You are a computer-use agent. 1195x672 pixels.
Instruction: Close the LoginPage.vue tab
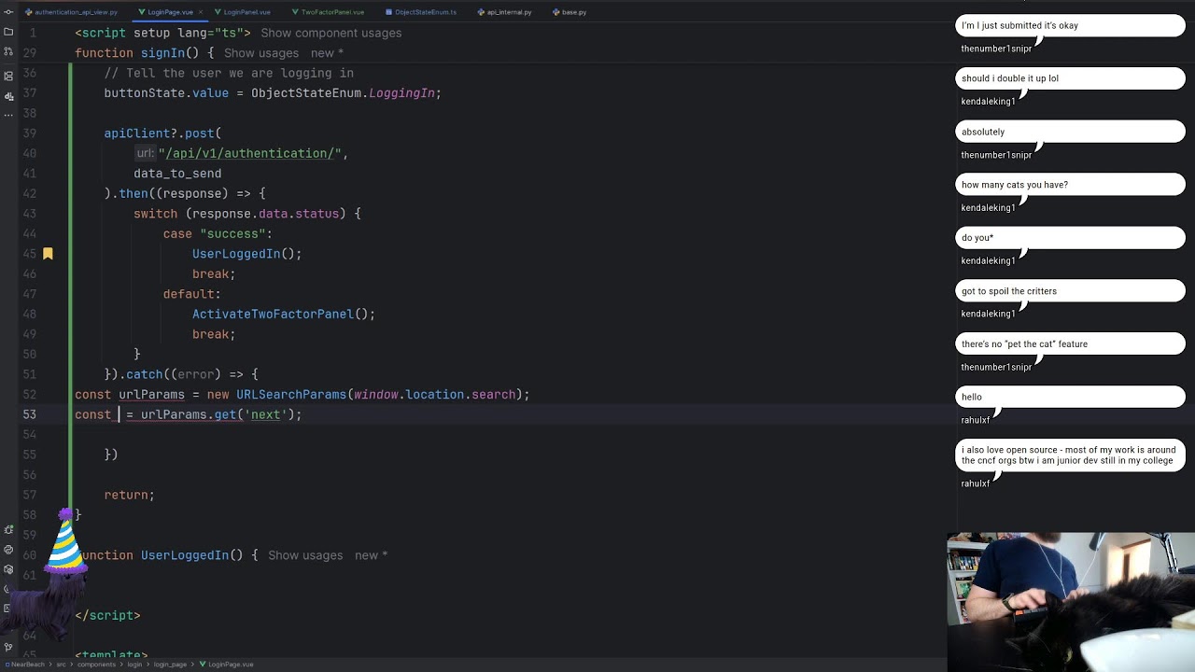tap(203, 12)
